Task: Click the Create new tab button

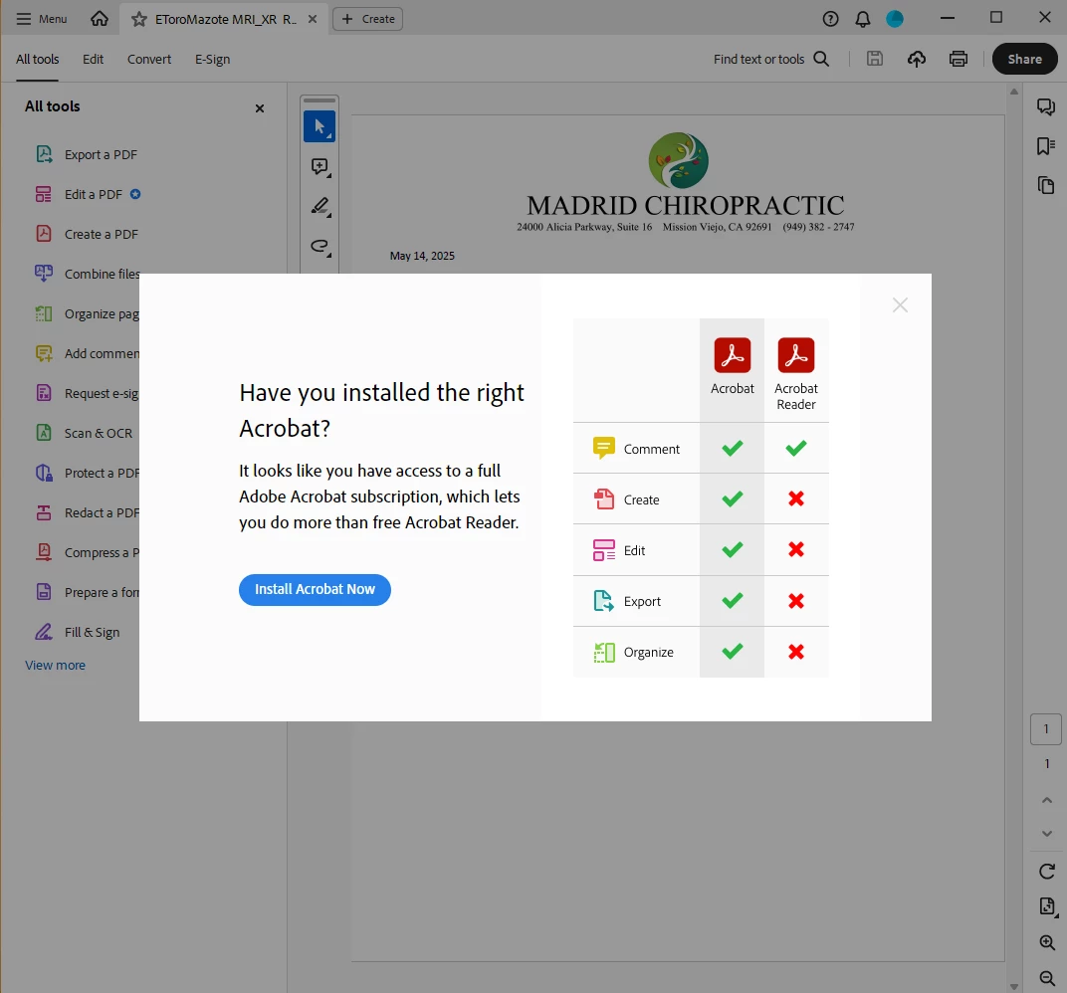Action: click(367, 19)
